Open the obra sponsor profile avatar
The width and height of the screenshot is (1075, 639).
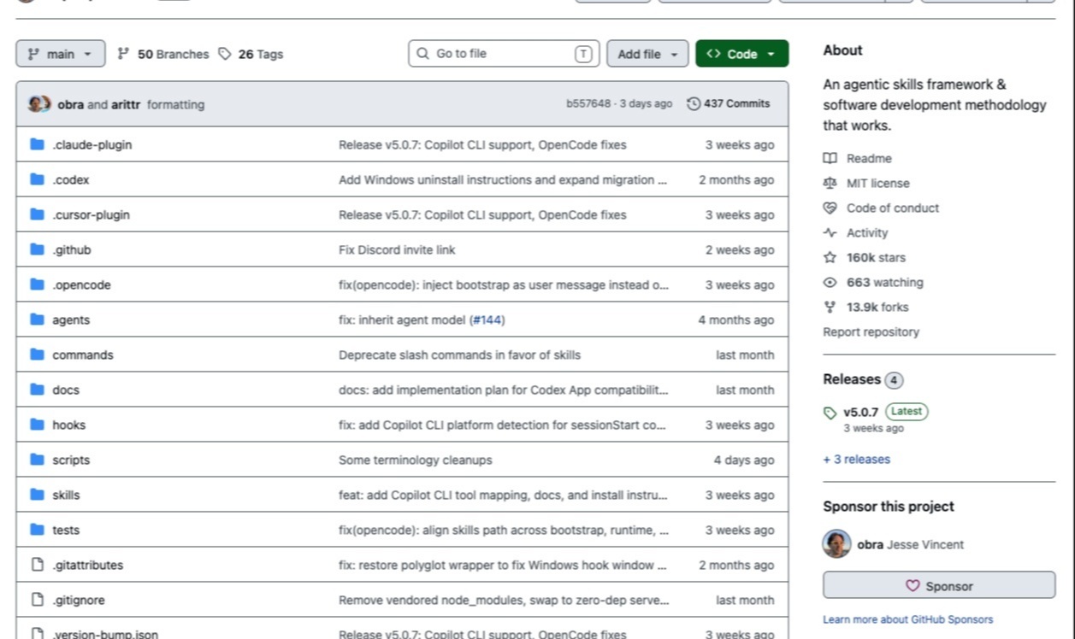pyautogui.click(x=836, y=544)
